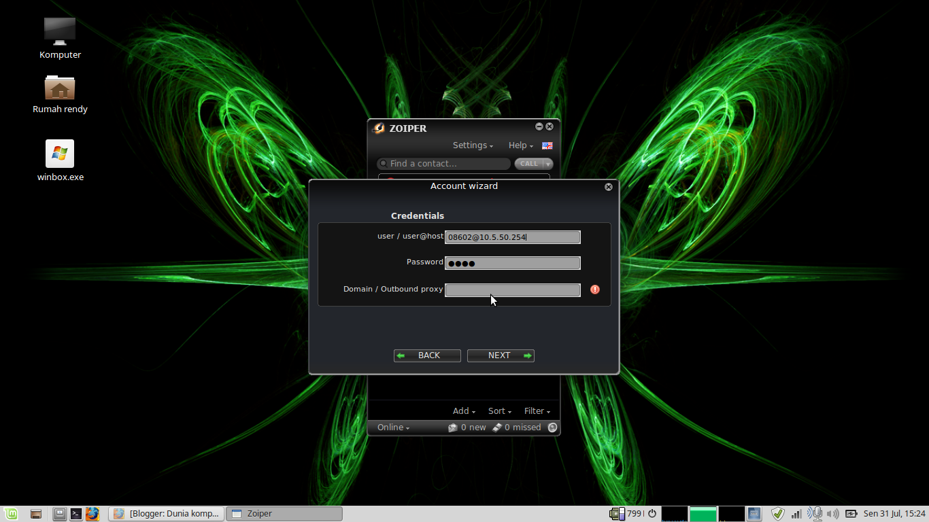
Task: Click the microphone tray icon
Action: 815,514
